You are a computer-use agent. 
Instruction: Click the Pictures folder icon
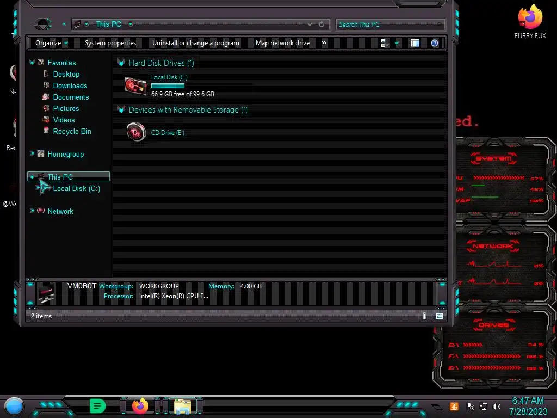pos(46,108)
